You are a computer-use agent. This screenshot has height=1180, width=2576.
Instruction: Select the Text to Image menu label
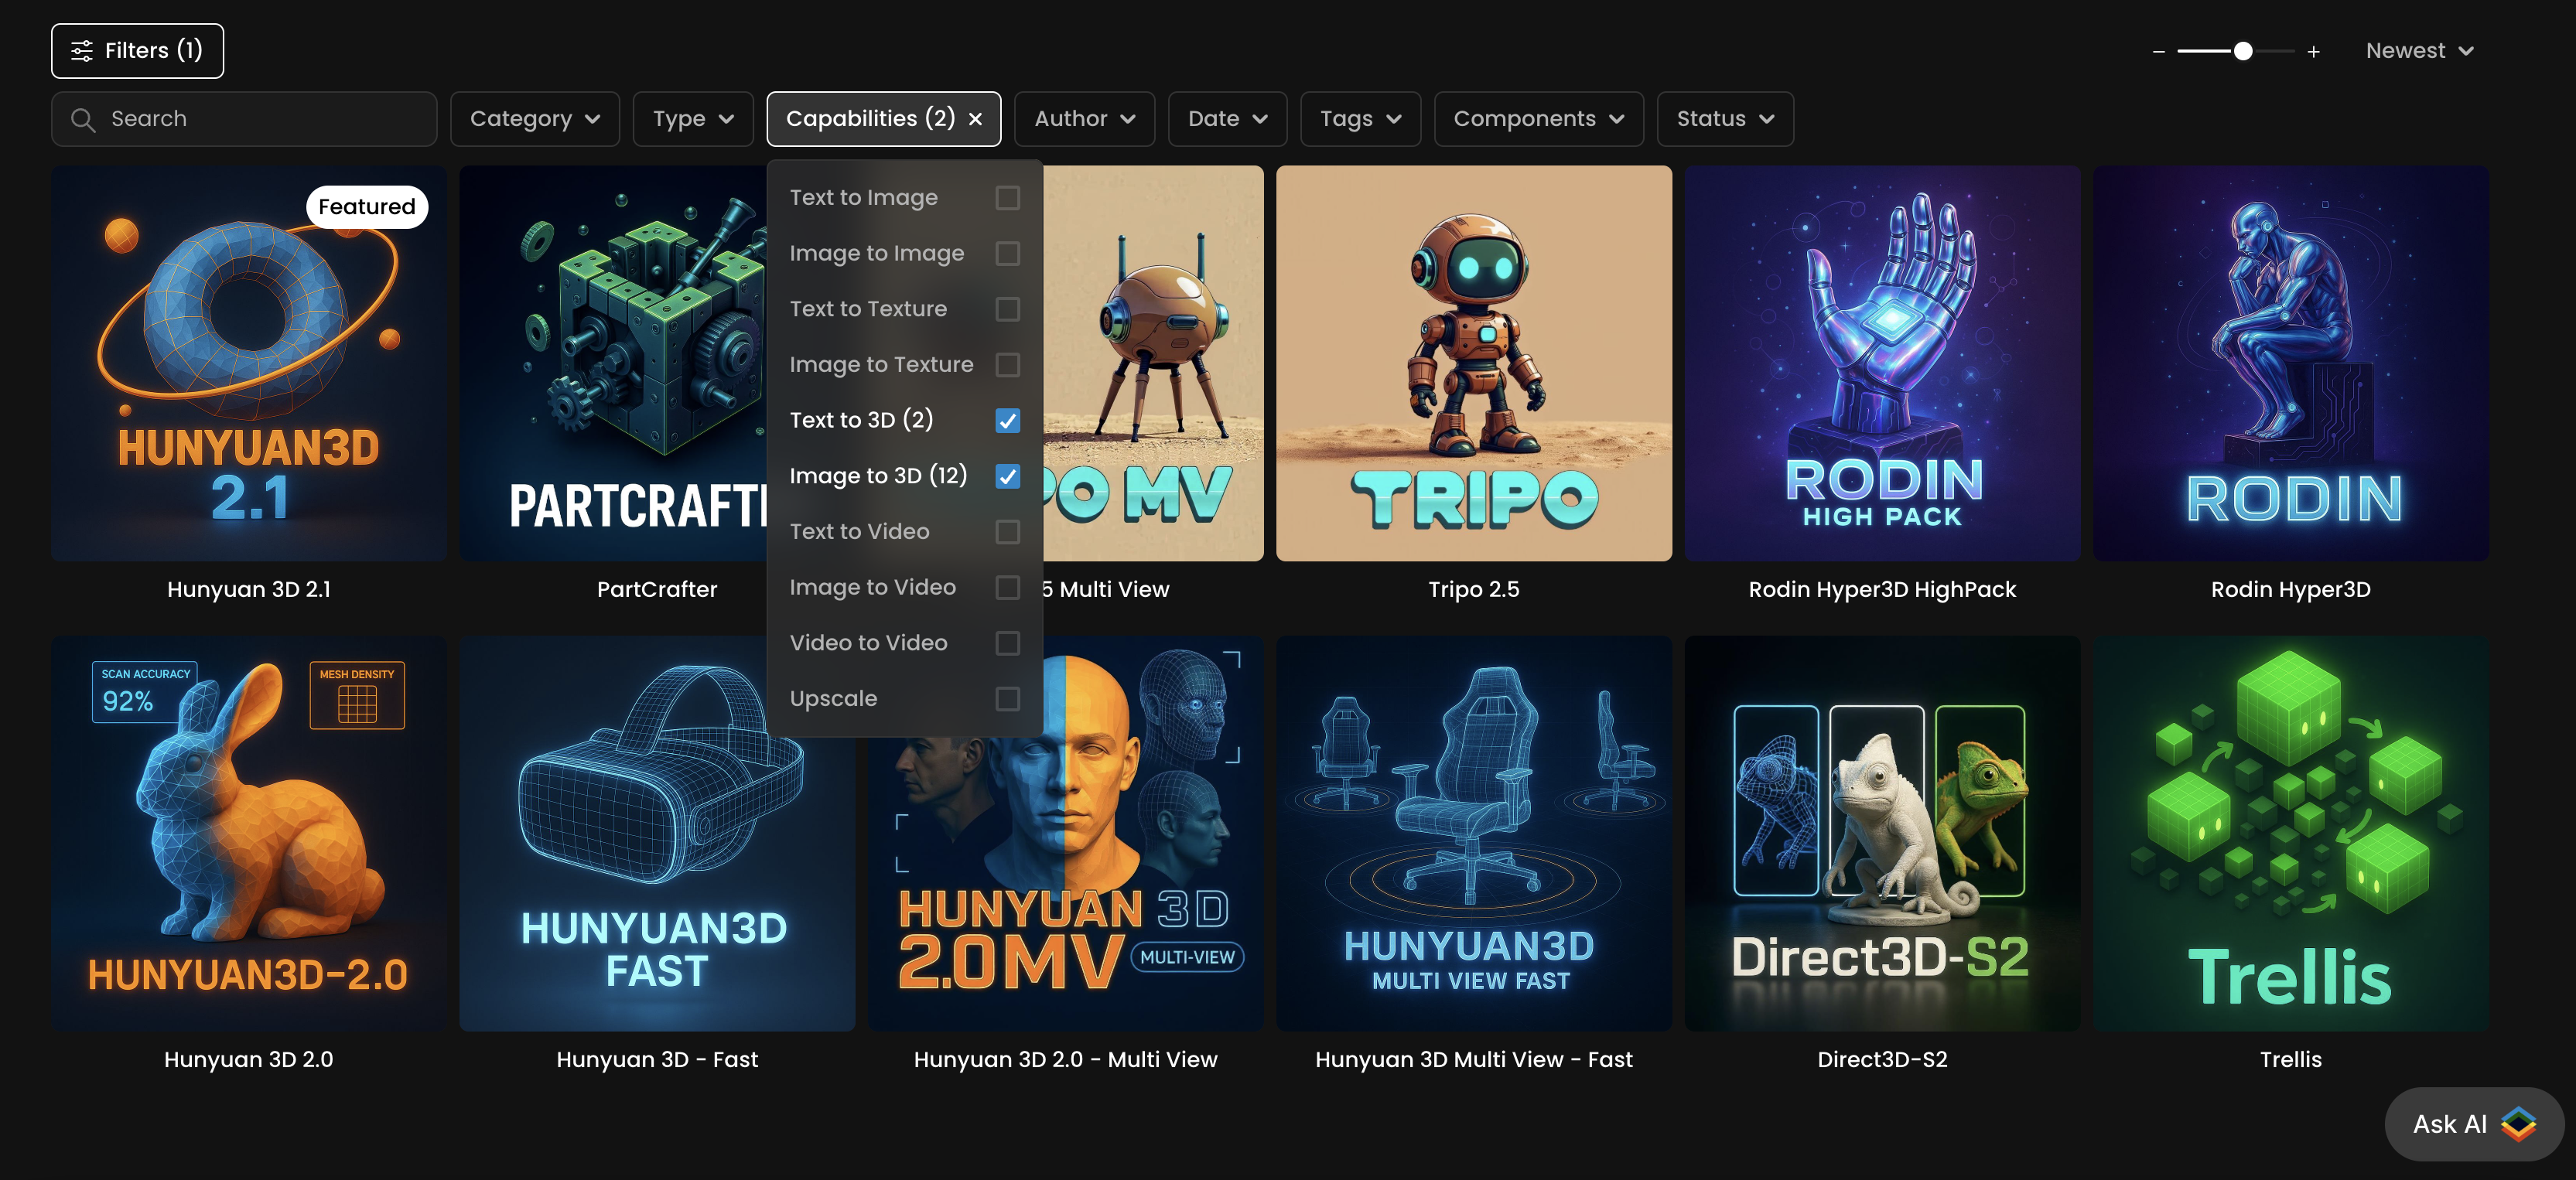(x=863, y=198)
